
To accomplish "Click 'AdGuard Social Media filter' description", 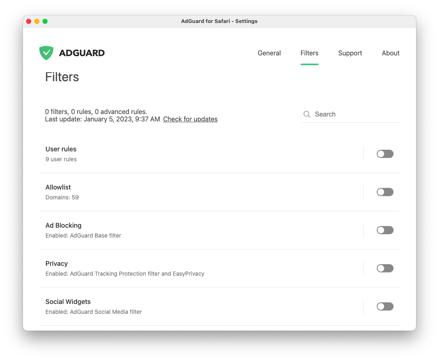I will (93, 312).
